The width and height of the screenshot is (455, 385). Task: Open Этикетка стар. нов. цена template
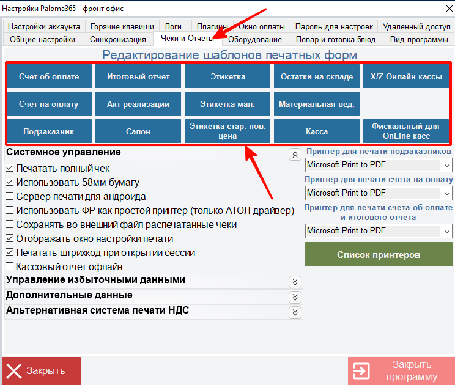click(227, 131)
